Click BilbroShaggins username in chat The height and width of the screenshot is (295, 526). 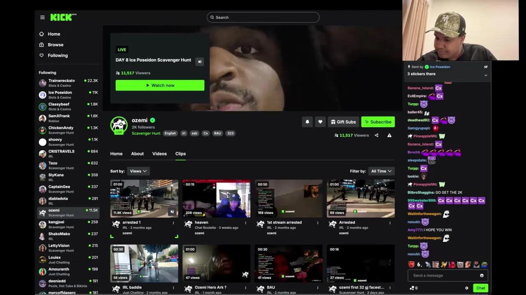point(421,193)
